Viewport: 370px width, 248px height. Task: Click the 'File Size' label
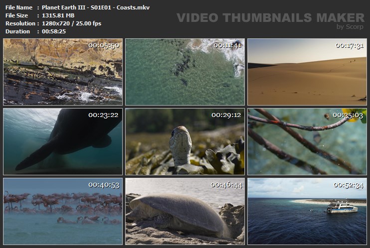16,15
